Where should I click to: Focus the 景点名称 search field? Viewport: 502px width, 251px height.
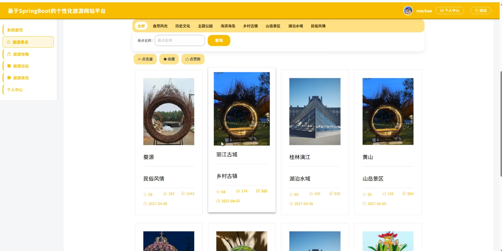tap(180, 41)
